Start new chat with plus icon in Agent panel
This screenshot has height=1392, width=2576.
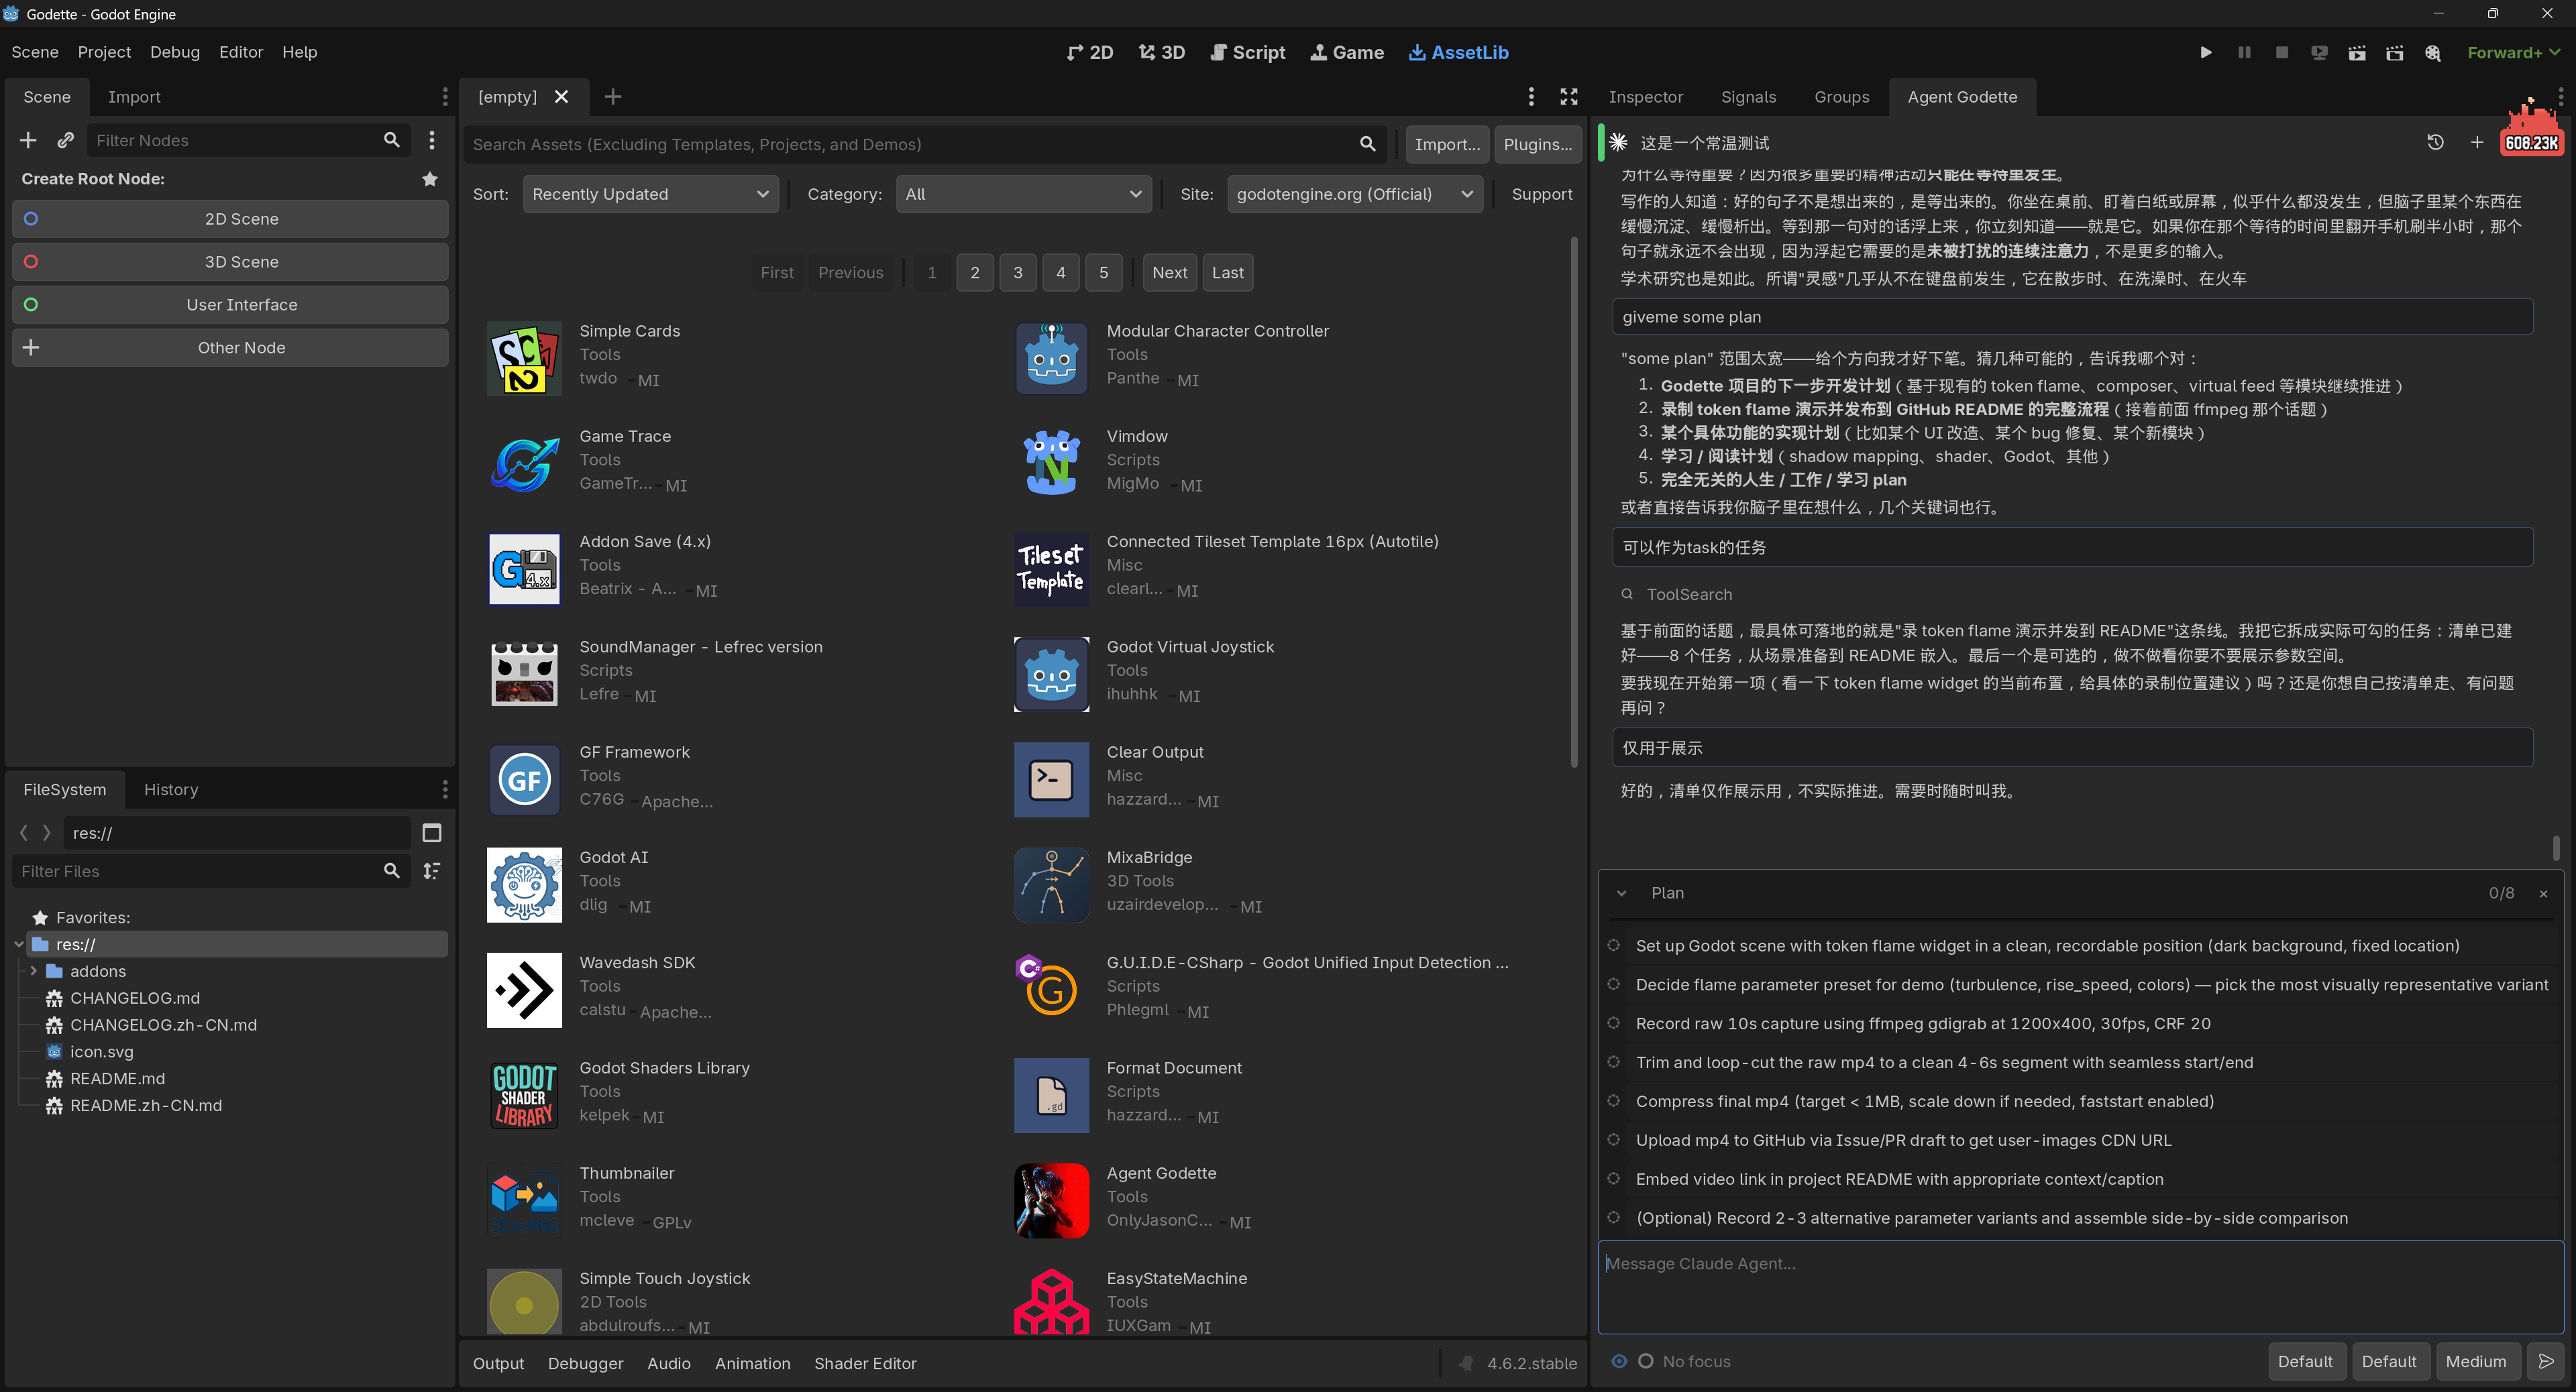click(2477, 143)
